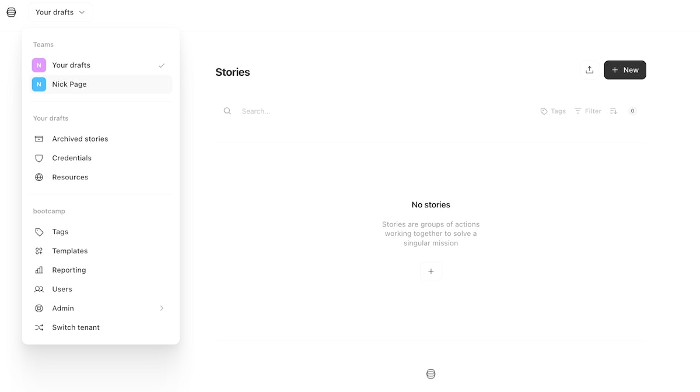Collapse the Your drafts dropdown in header
The height and width of the screenshot is (392, 700).
61,12
